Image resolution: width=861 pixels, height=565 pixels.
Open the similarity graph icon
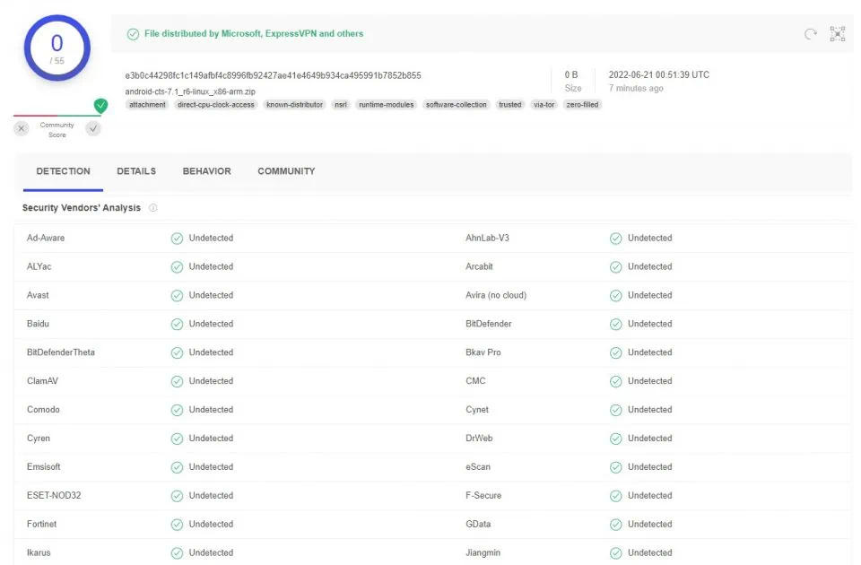tap(838, 34)
